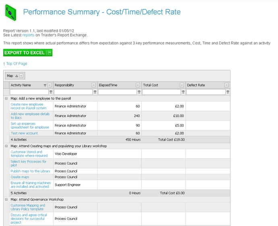Click the filter icon beside ElapsedTime filter box
Image resolution: width=278 pixels, height=226 pixels.
[139, 92]
